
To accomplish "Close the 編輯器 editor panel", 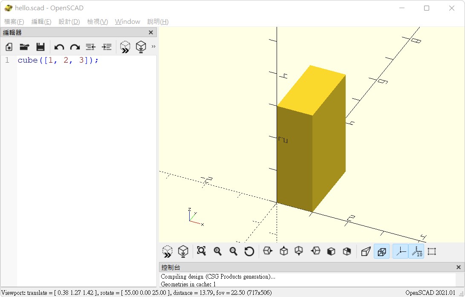I will point(150,32).
